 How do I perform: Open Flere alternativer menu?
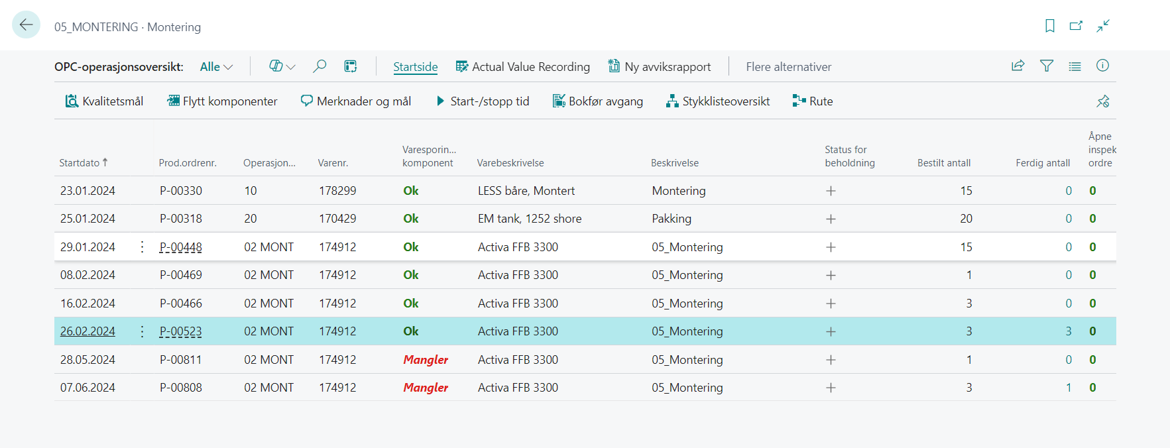pos(788,67)
